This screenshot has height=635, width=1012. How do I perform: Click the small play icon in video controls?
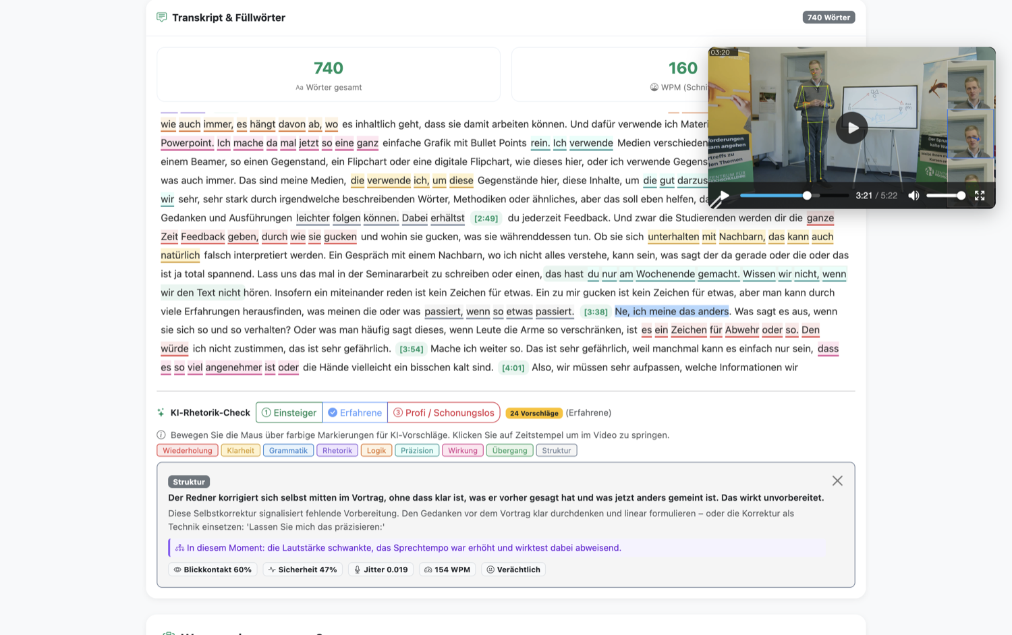click(724, 196)
